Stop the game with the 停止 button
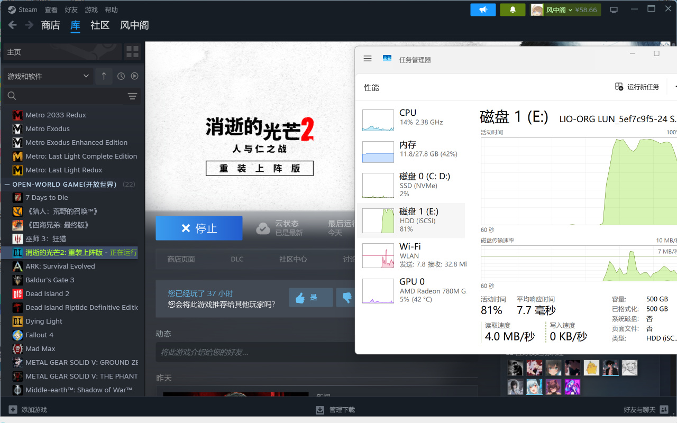 click(199, 228)
